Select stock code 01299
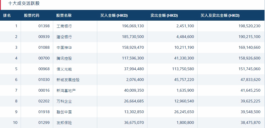This screenshot has height=128, width=265. click(44, 122)
